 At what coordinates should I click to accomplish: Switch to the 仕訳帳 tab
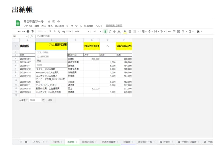click(x=57, y=142)
